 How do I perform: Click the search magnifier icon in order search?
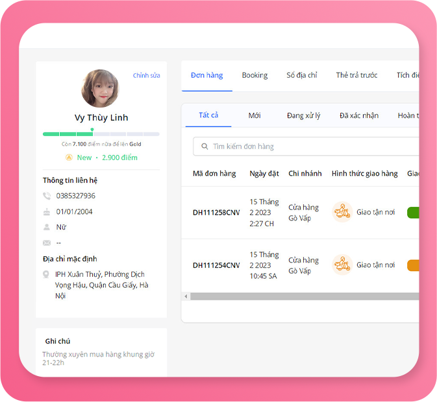(x=205, y=147)
